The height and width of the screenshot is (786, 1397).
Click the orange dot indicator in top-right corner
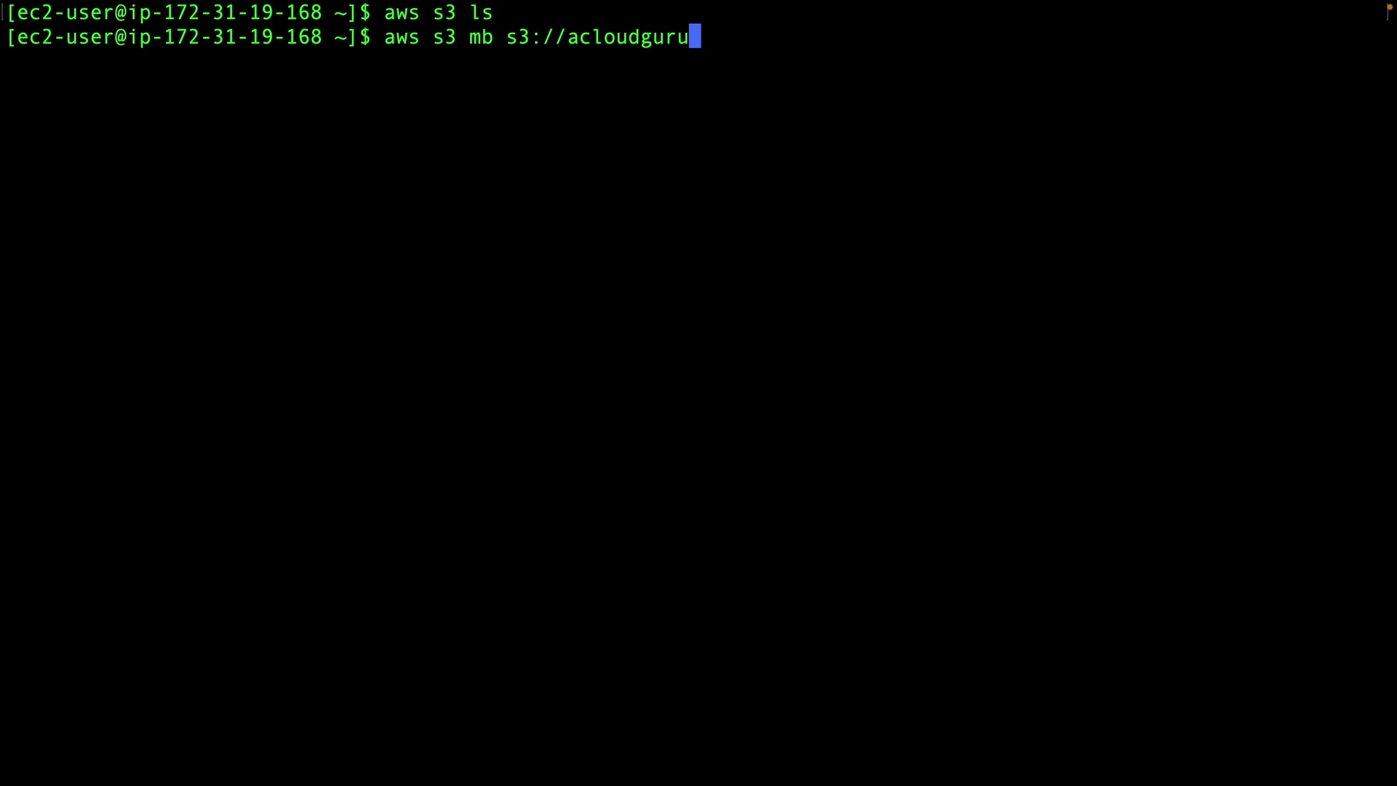click(x=1389, y=7)
